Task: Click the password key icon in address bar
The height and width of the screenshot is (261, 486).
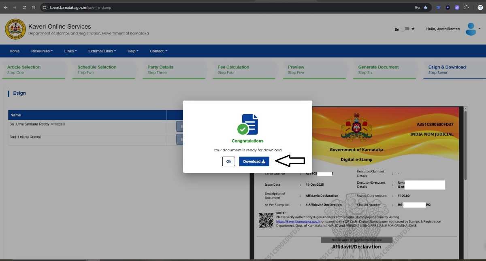Action: coord(417,7)
